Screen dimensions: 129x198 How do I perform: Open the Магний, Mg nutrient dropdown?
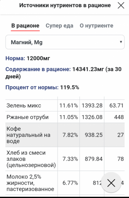pos(65,42)
